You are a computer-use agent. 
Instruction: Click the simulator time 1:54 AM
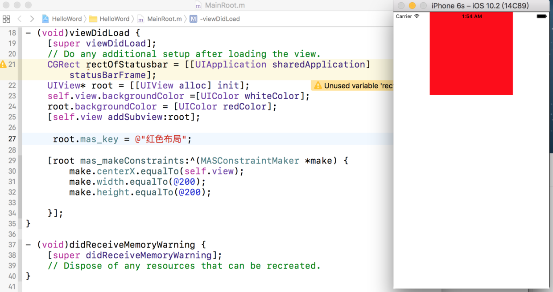point(472,16)
